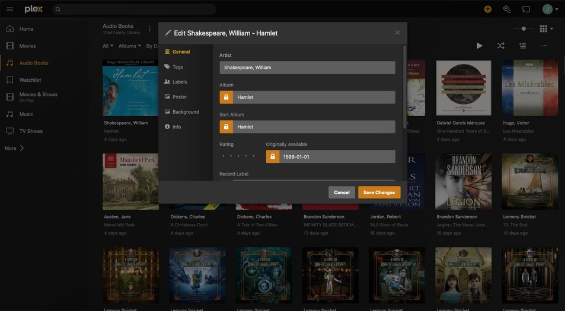
Task: Open the All filter dropdown
Action: coord(108,46)
